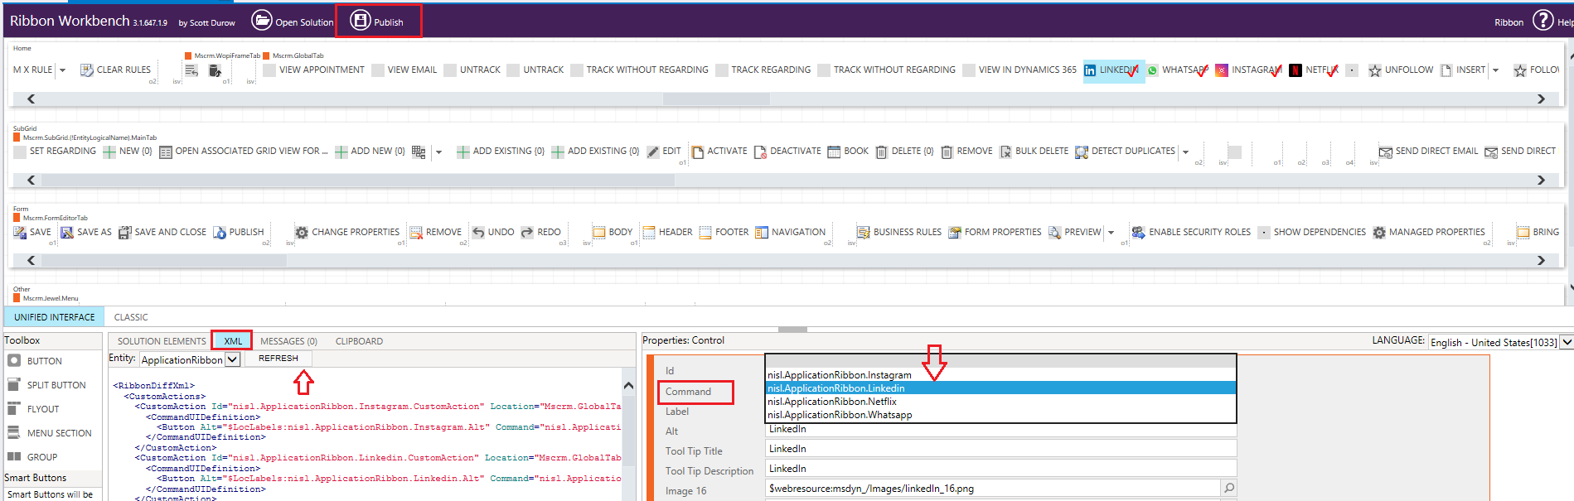
Task: Expand the Entity ApplicationRibbon dropdown
Action: [x=233, y=359]
